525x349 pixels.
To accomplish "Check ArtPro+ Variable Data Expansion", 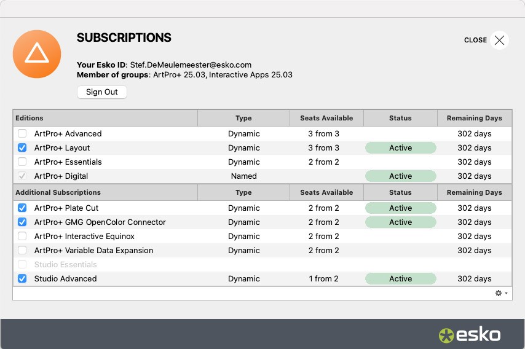I will tap(22, 250).
